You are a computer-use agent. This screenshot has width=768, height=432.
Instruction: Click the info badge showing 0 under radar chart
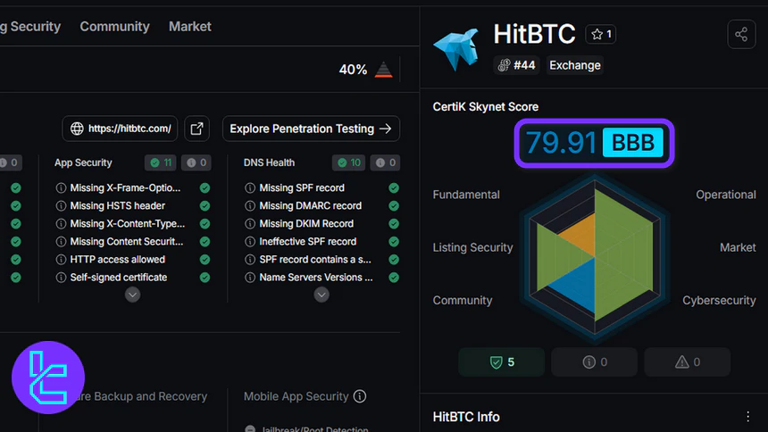coord(595,362)
